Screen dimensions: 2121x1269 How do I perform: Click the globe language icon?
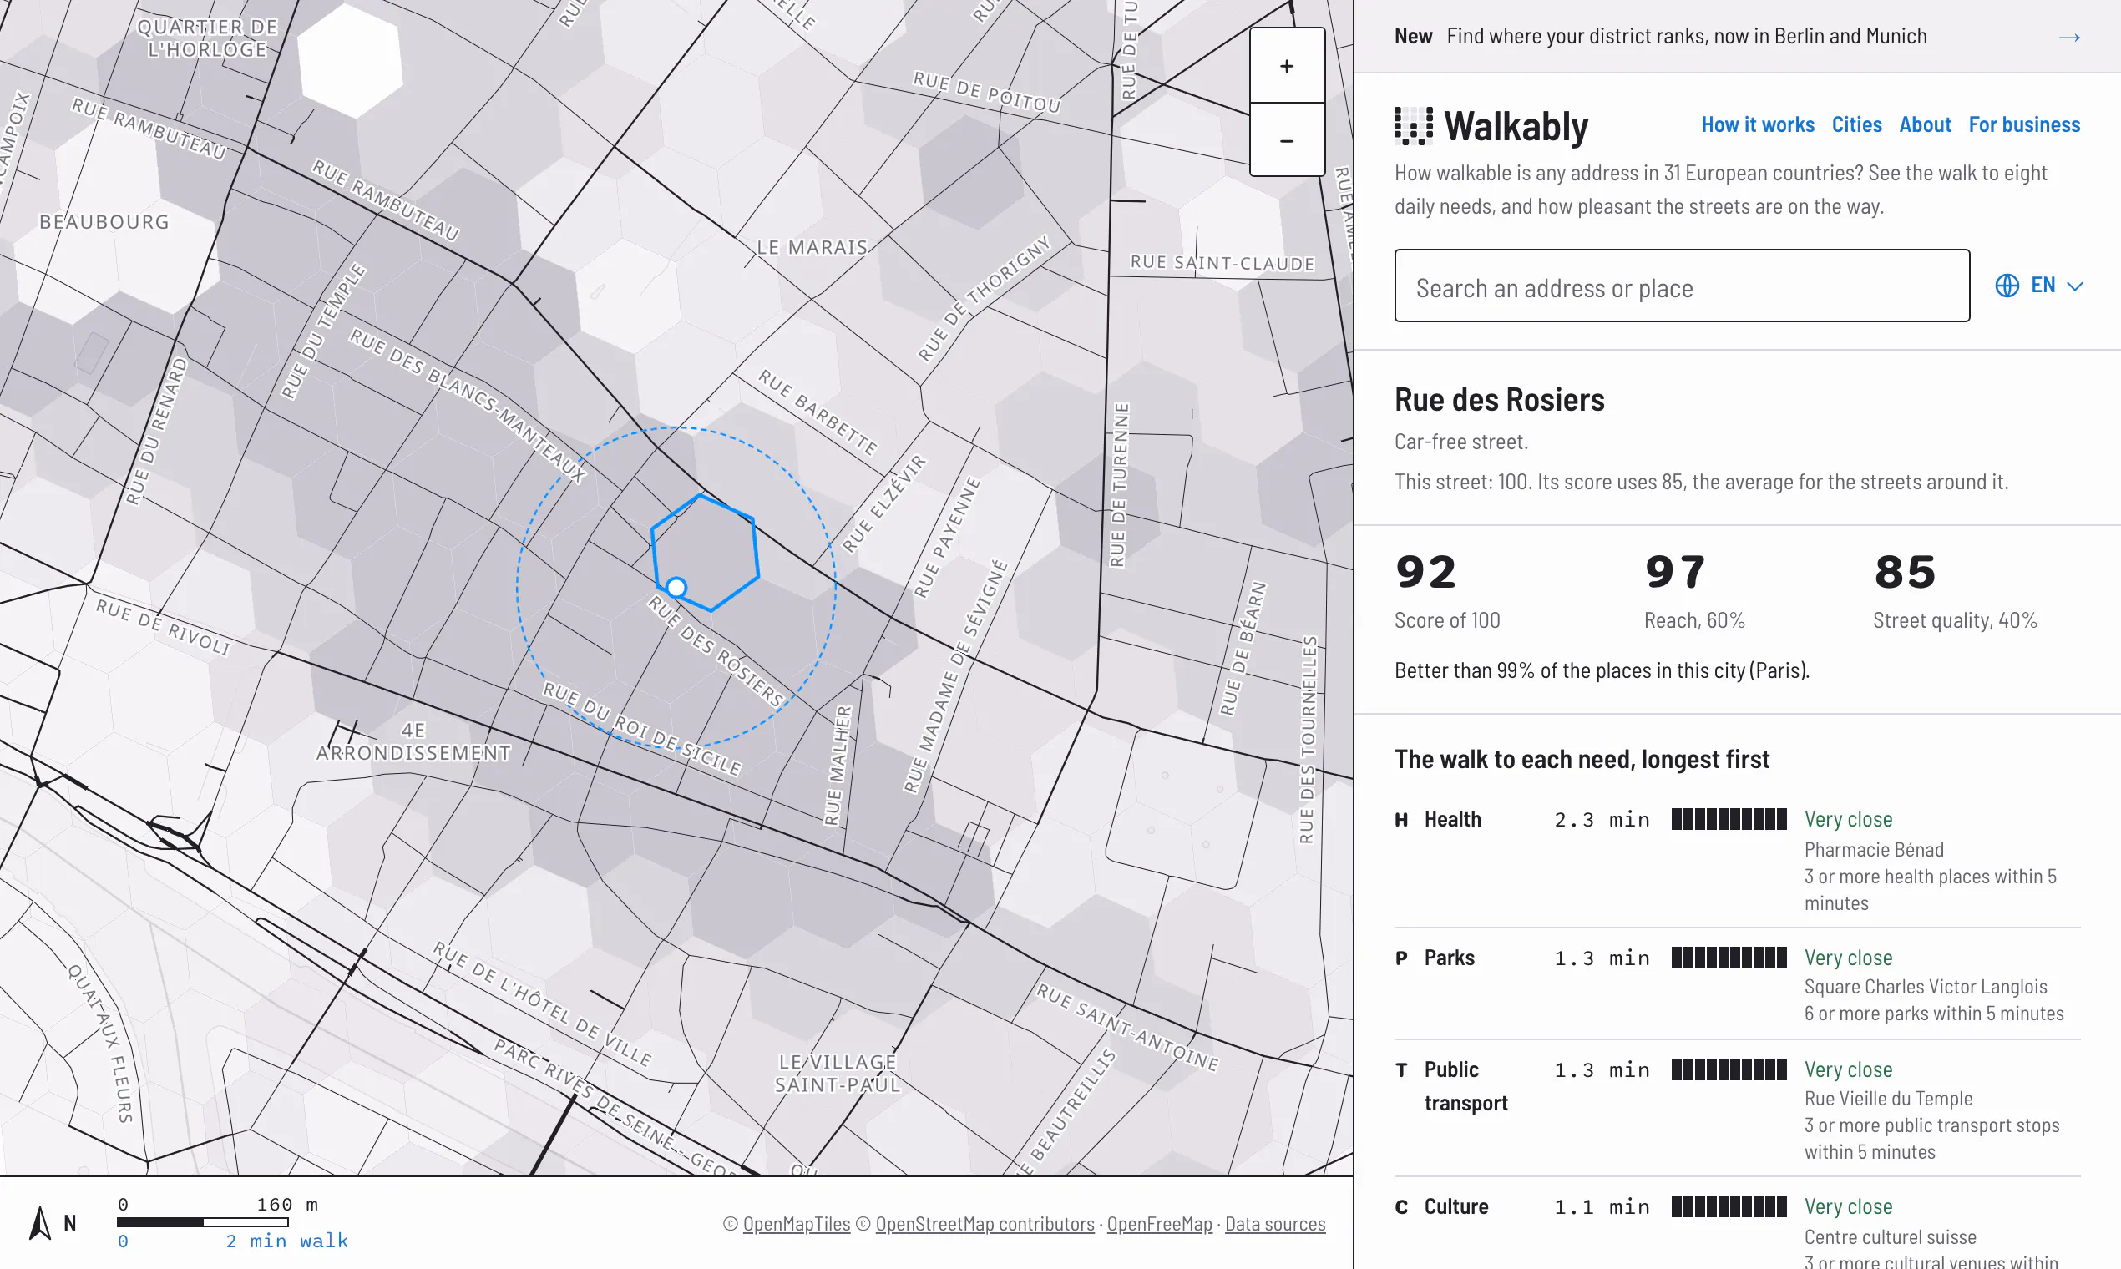tap(2007, 286)
